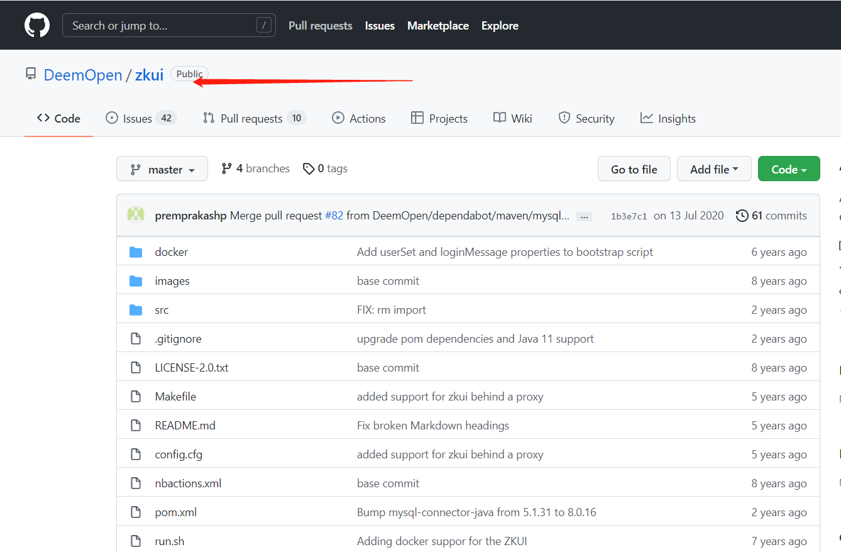
Task: Click the run.sh file icon
Action: point(136,541)
